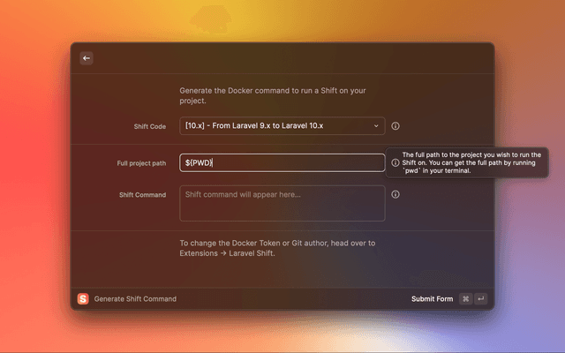Image resolution: width=565 pixels, height=353 pixels.
Task: Click the info icon beside Shift Code
Action: click(395, 126)
